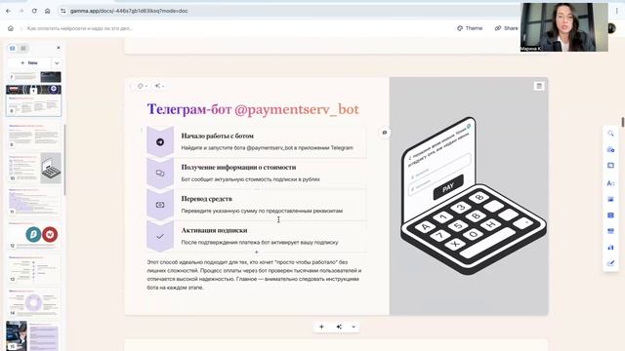
Task: Open search in the insert toolbar
Action: pos(610,134)
